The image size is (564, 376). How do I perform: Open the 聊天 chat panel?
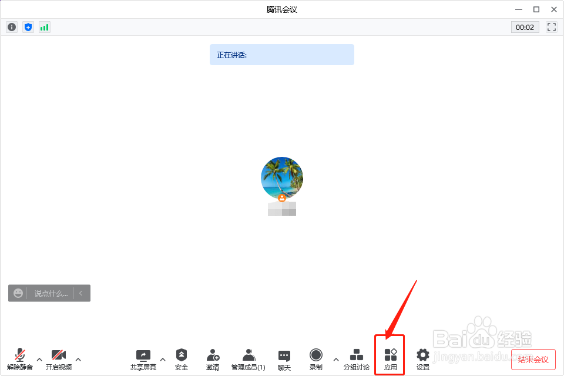coord(284,360)
